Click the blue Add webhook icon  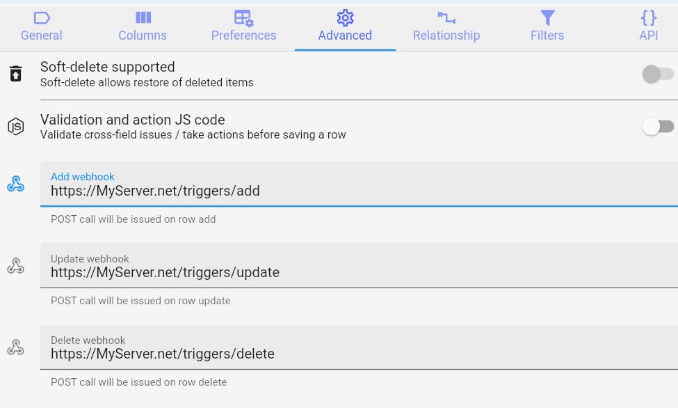15,184
